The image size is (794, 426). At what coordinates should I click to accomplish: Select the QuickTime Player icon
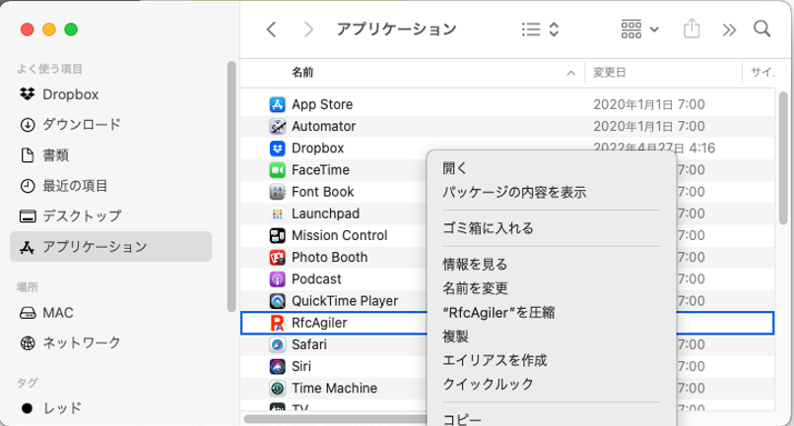[x=277, y=301]
